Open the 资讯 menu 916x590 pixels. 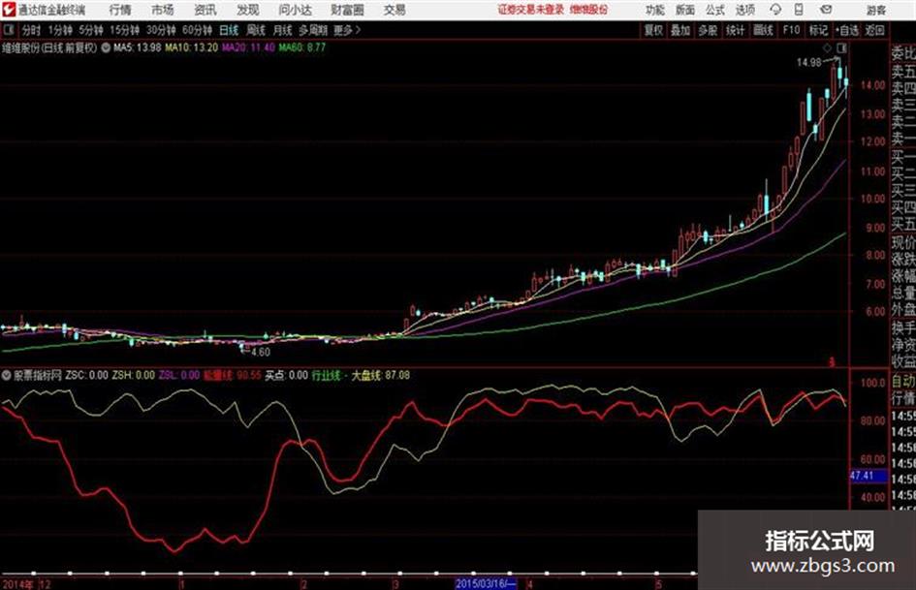click(x=205, y=10)
